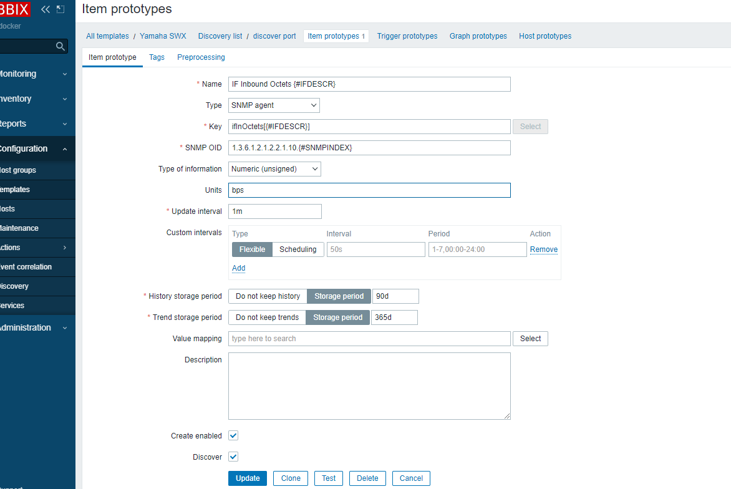Focus the Update interval field
The height and width of the screenshot is (489, 731).
(274, 211)
